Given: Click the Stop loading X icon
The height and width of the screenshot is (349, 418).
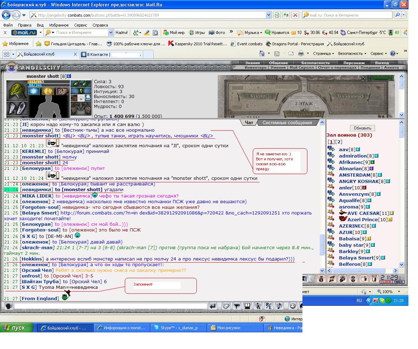Looking at the screenshot, I should click(x=295, y=15).
